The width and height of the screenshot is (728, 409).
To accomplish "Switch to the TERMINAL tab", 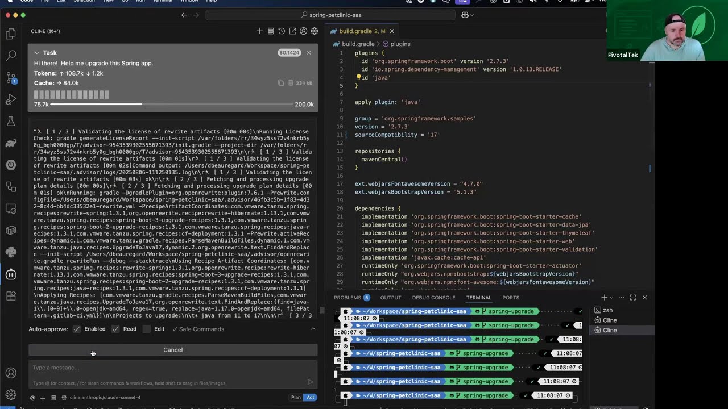I will pyautogui.click(x=479, y=298).
